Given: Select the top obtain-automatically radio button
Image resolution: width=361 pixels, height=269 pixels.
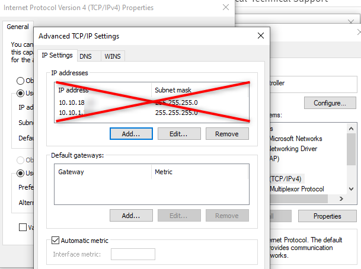Looking at the screenshot, I should coord(21,81).
